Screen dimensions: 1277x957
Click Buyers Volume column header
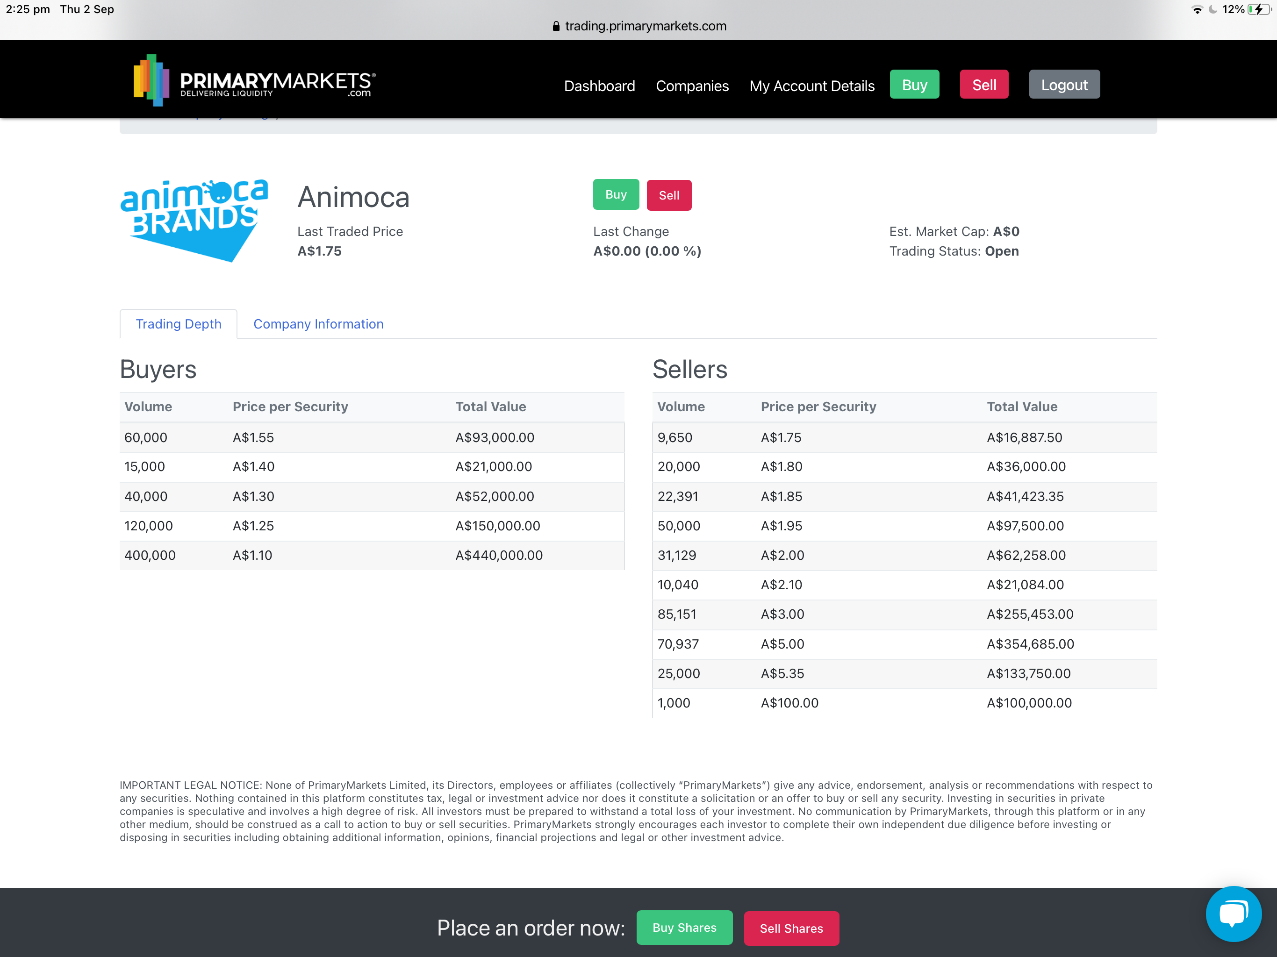point(148,407)
